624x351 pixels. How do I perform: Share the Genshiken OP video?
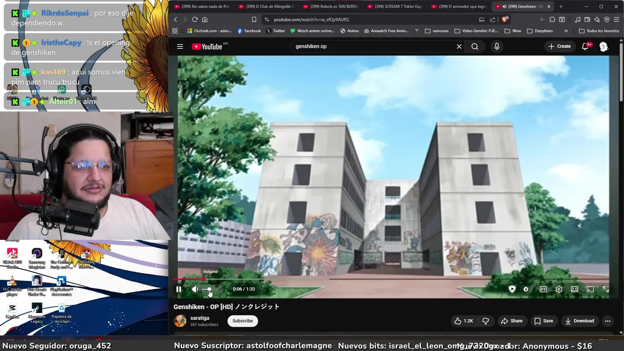click(511, 321)
